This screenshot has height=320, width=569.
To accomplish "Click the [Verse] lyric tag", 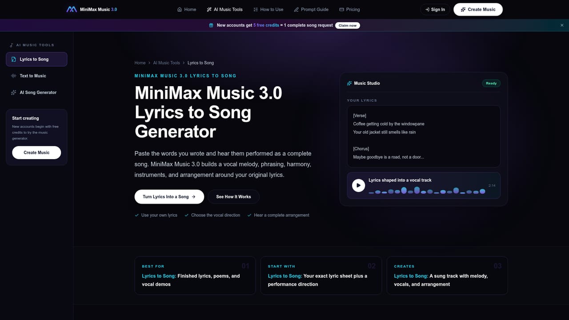I will (x=360, y=116).
